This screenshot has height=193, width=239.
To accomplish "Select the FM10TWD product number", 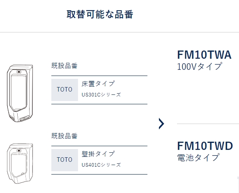I will 205,146.
